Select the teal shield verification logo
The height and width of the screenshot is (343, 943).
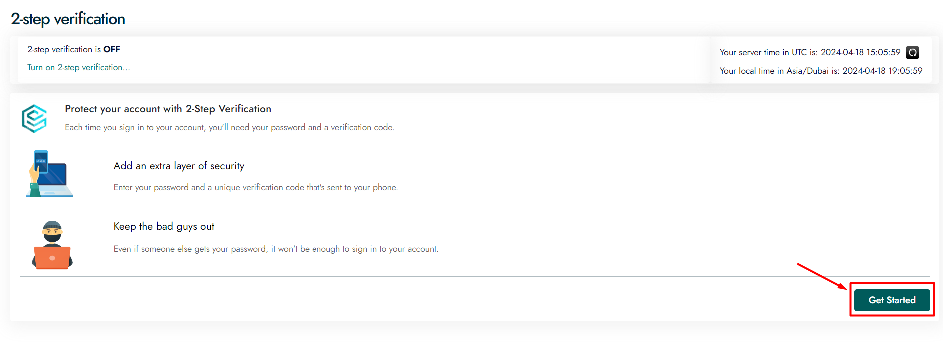(x=34, y=118)
